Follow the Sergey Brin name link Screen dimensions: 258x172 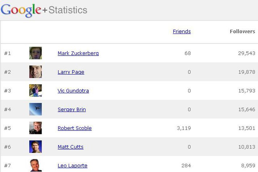coord(72,109)
